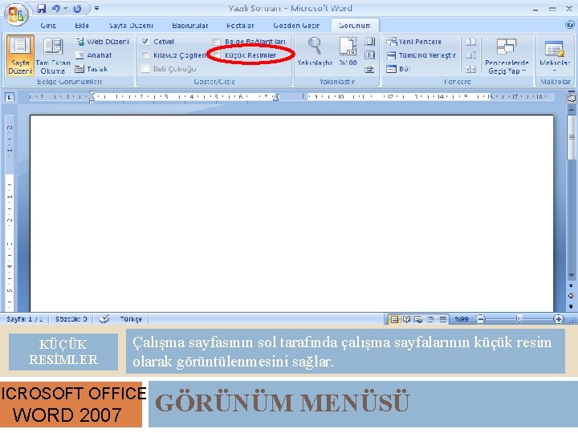Select Sayfa Düzeni document view
The width and height of the screenshot is (578, 433).
[x=20, y=55]
